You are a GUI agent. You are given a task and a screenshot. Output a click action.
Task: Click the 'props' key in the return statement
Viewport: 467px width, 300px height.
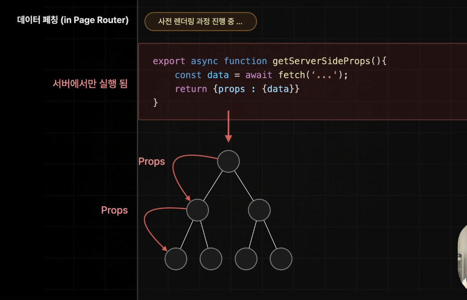pyautogui.click(x=232, y=89)
